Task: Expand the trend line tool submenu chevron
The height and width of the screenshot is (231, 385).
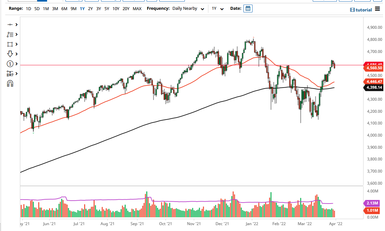Action: click(16, 25)
